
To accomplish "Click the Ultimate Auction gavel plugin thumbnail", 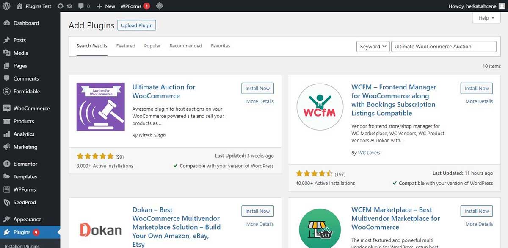I will (100, 107).
